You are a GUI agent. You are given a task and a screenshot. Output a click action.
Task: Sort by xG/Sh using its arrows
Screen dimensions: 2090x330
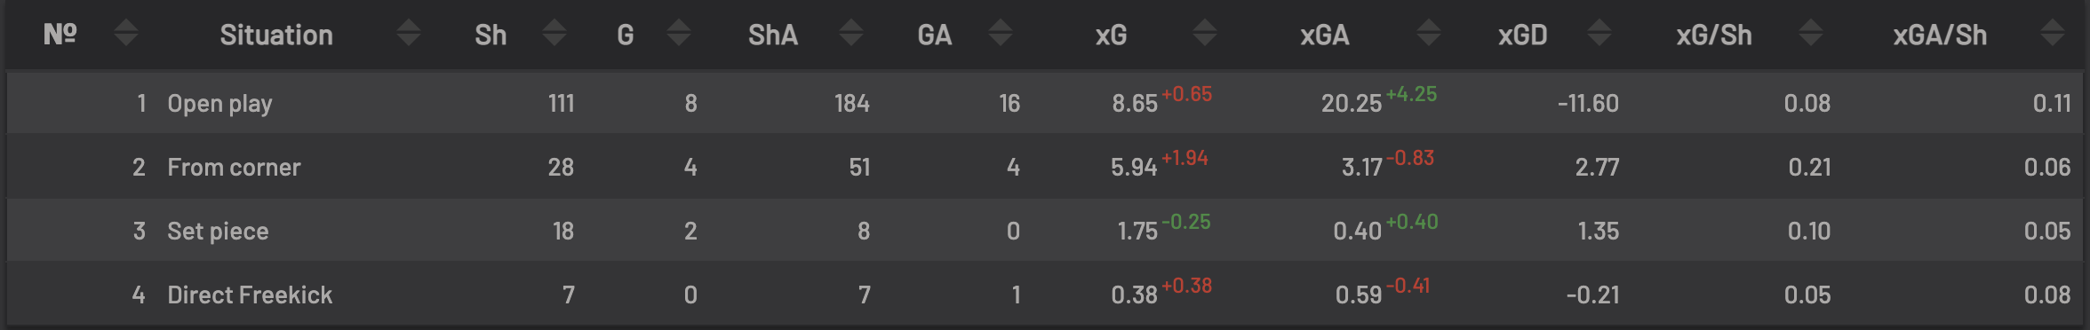pyautogui.click(x=1811, y=34)
